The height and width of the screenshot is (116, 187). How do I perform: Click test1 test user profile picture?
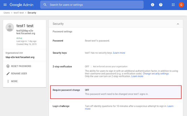10,27
